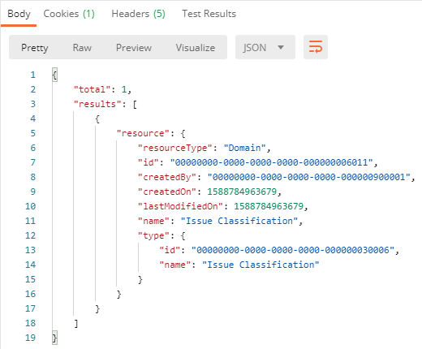Toggle the orange wrap lines icon
The image size is (422, 349).
pyautogui.click(x=316, y=47)
